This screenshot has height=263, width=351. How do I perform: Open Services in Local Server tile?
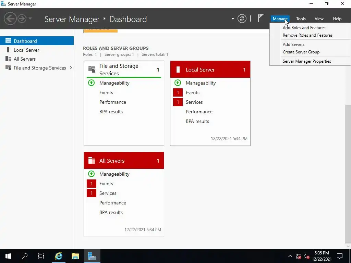click(x=194, y=102)
